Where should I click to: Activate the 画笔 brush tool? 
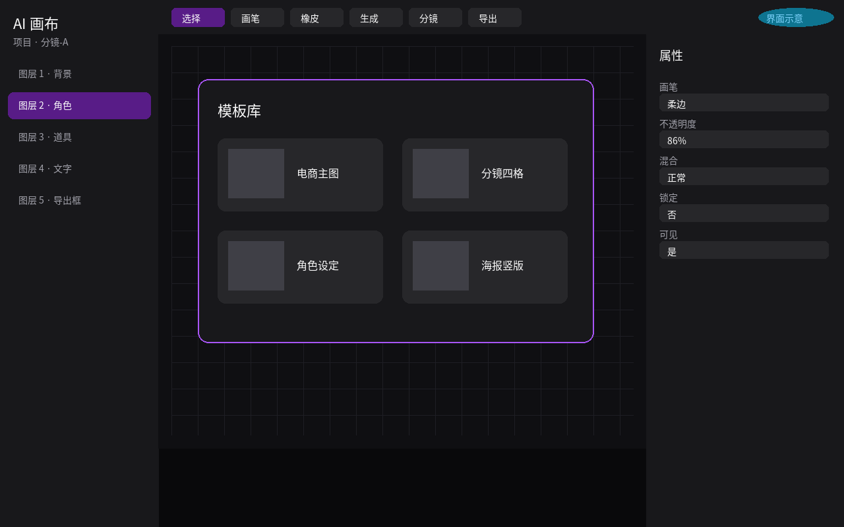tap(257, 18)
